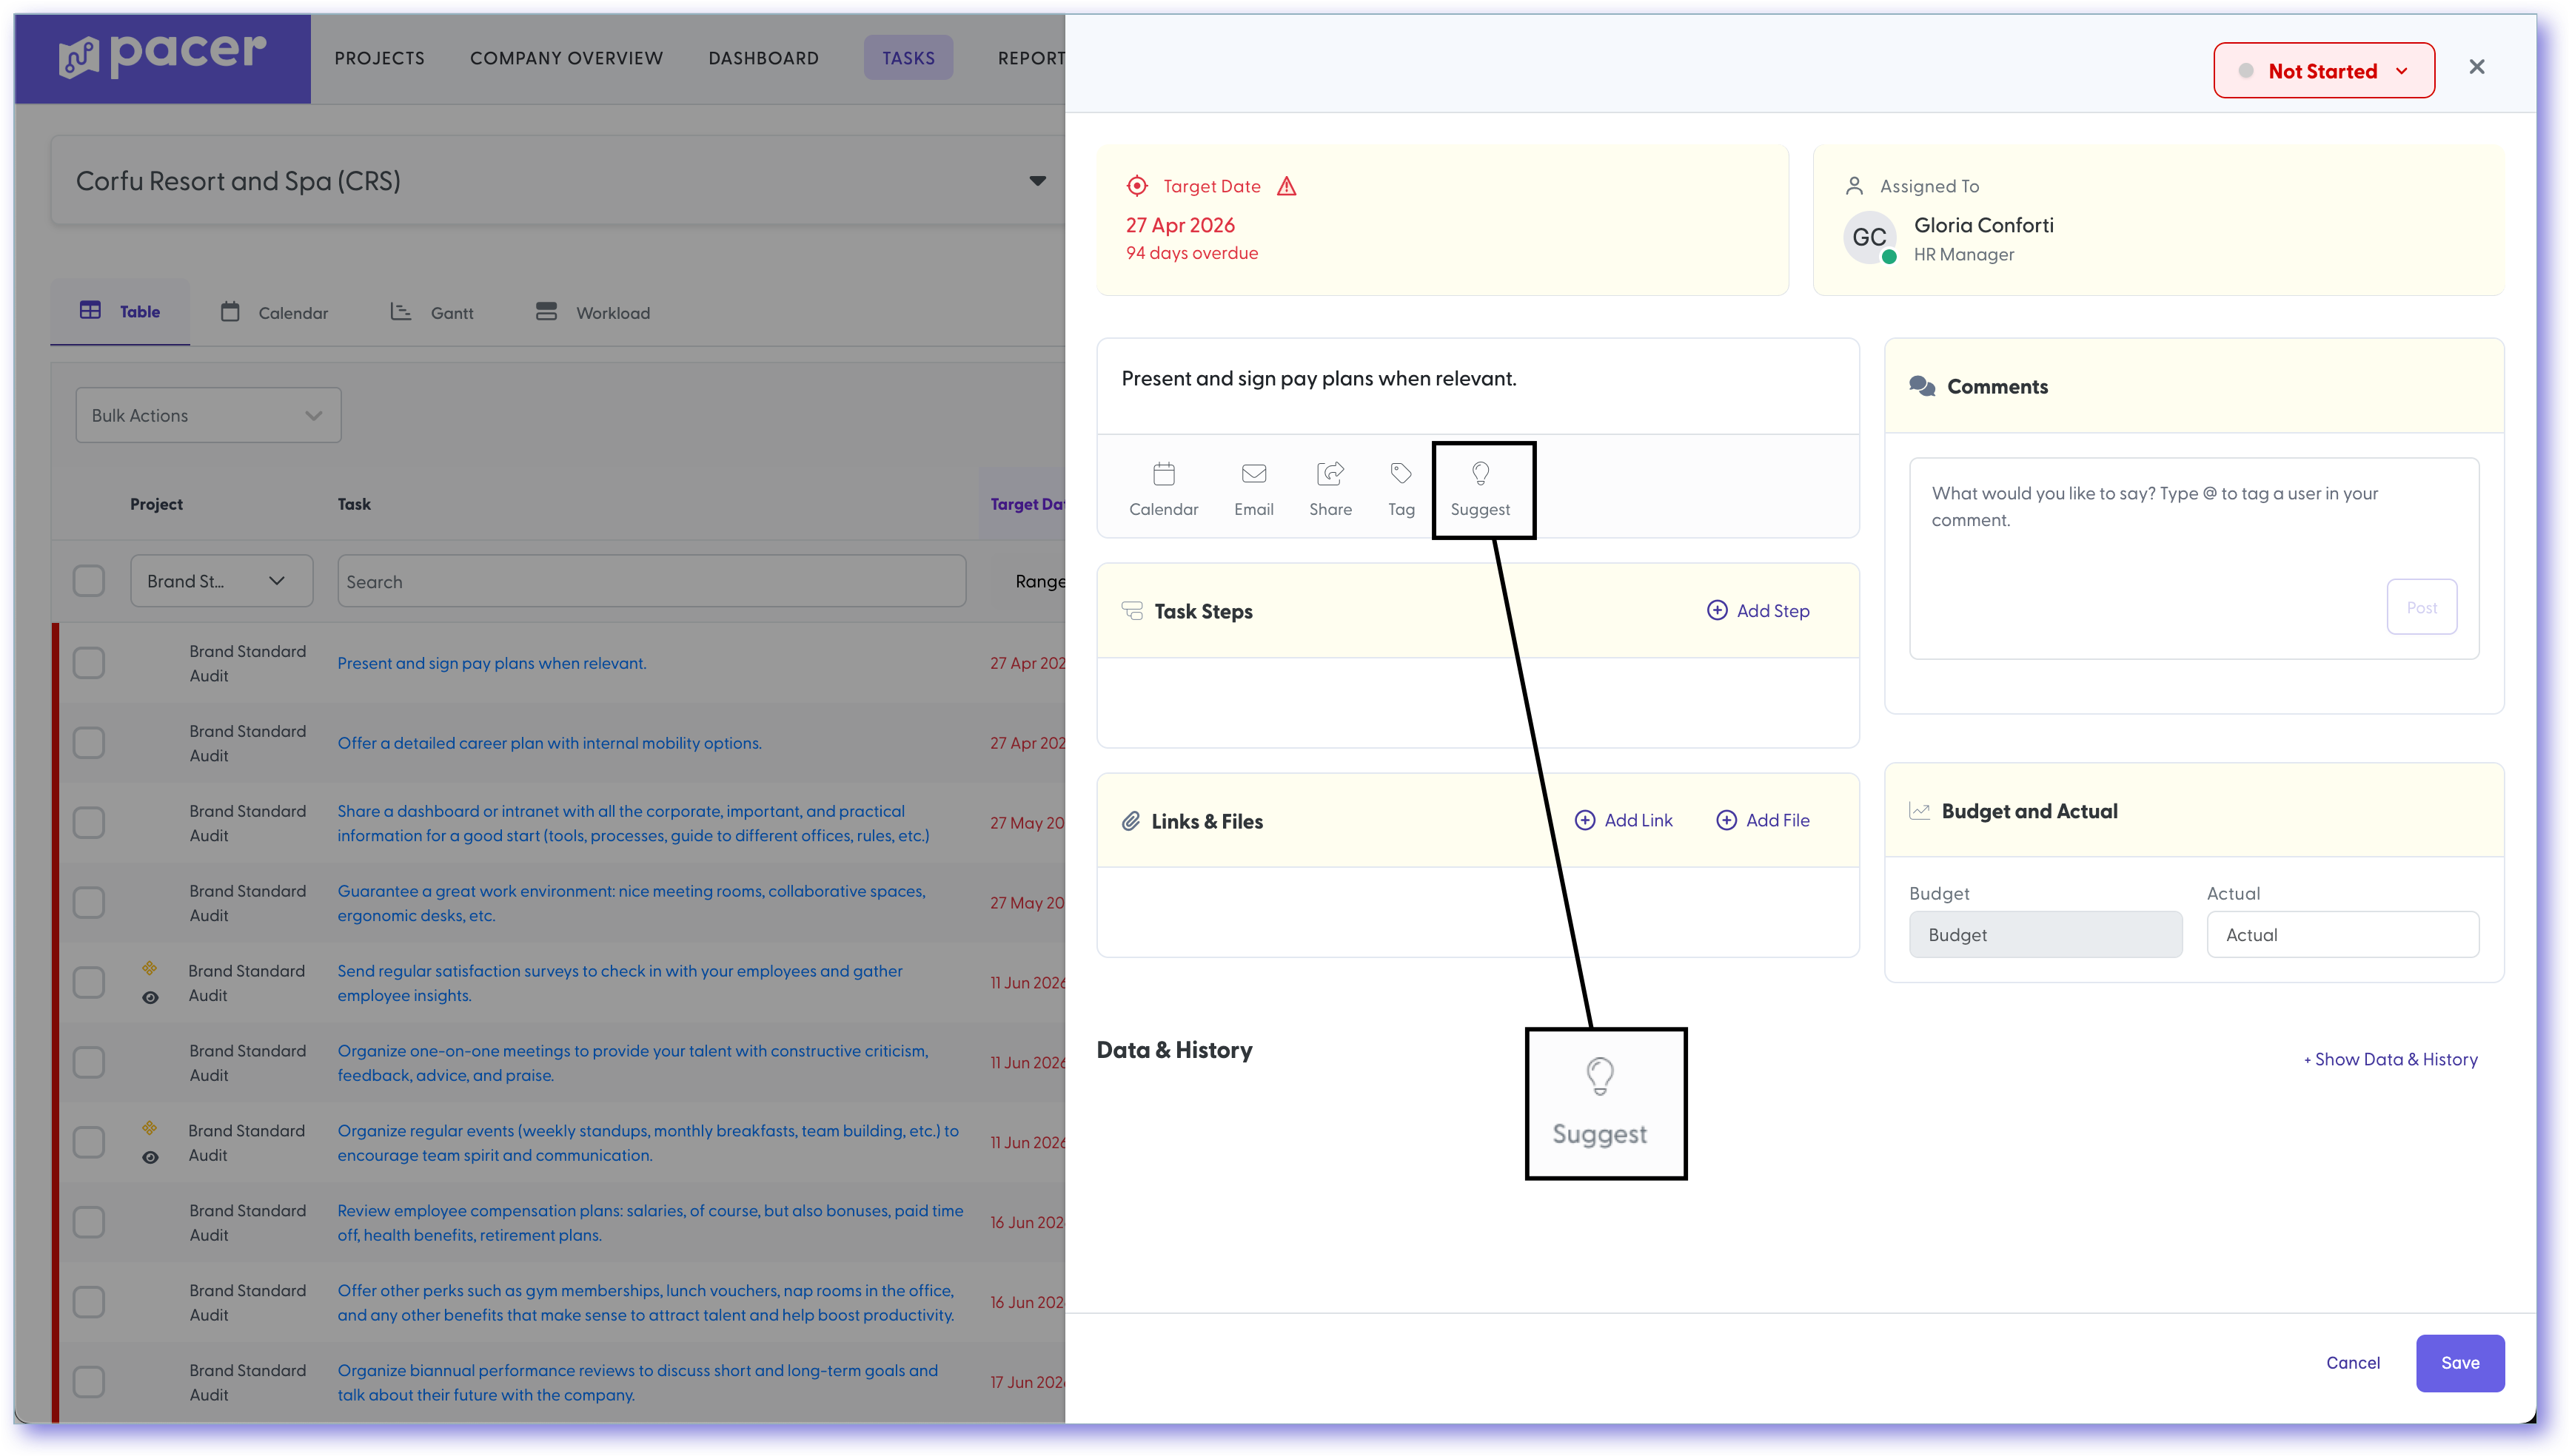This screenshot has width=2569, height=1456.
Task: Click the Share action icon
Action: tap(1330, 473)
